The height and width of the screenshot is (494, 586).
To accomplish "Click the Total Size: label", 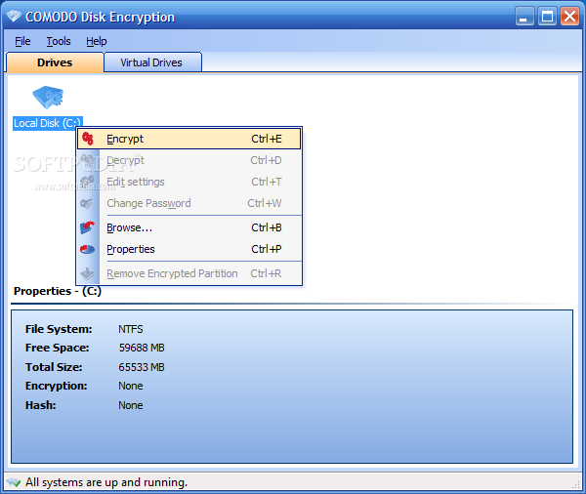I will coord(54,367).
